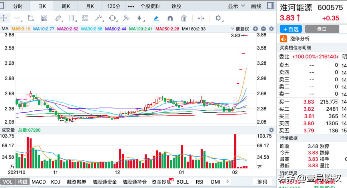Click the 买一 bid price 3.83

(x=309, y=102)
